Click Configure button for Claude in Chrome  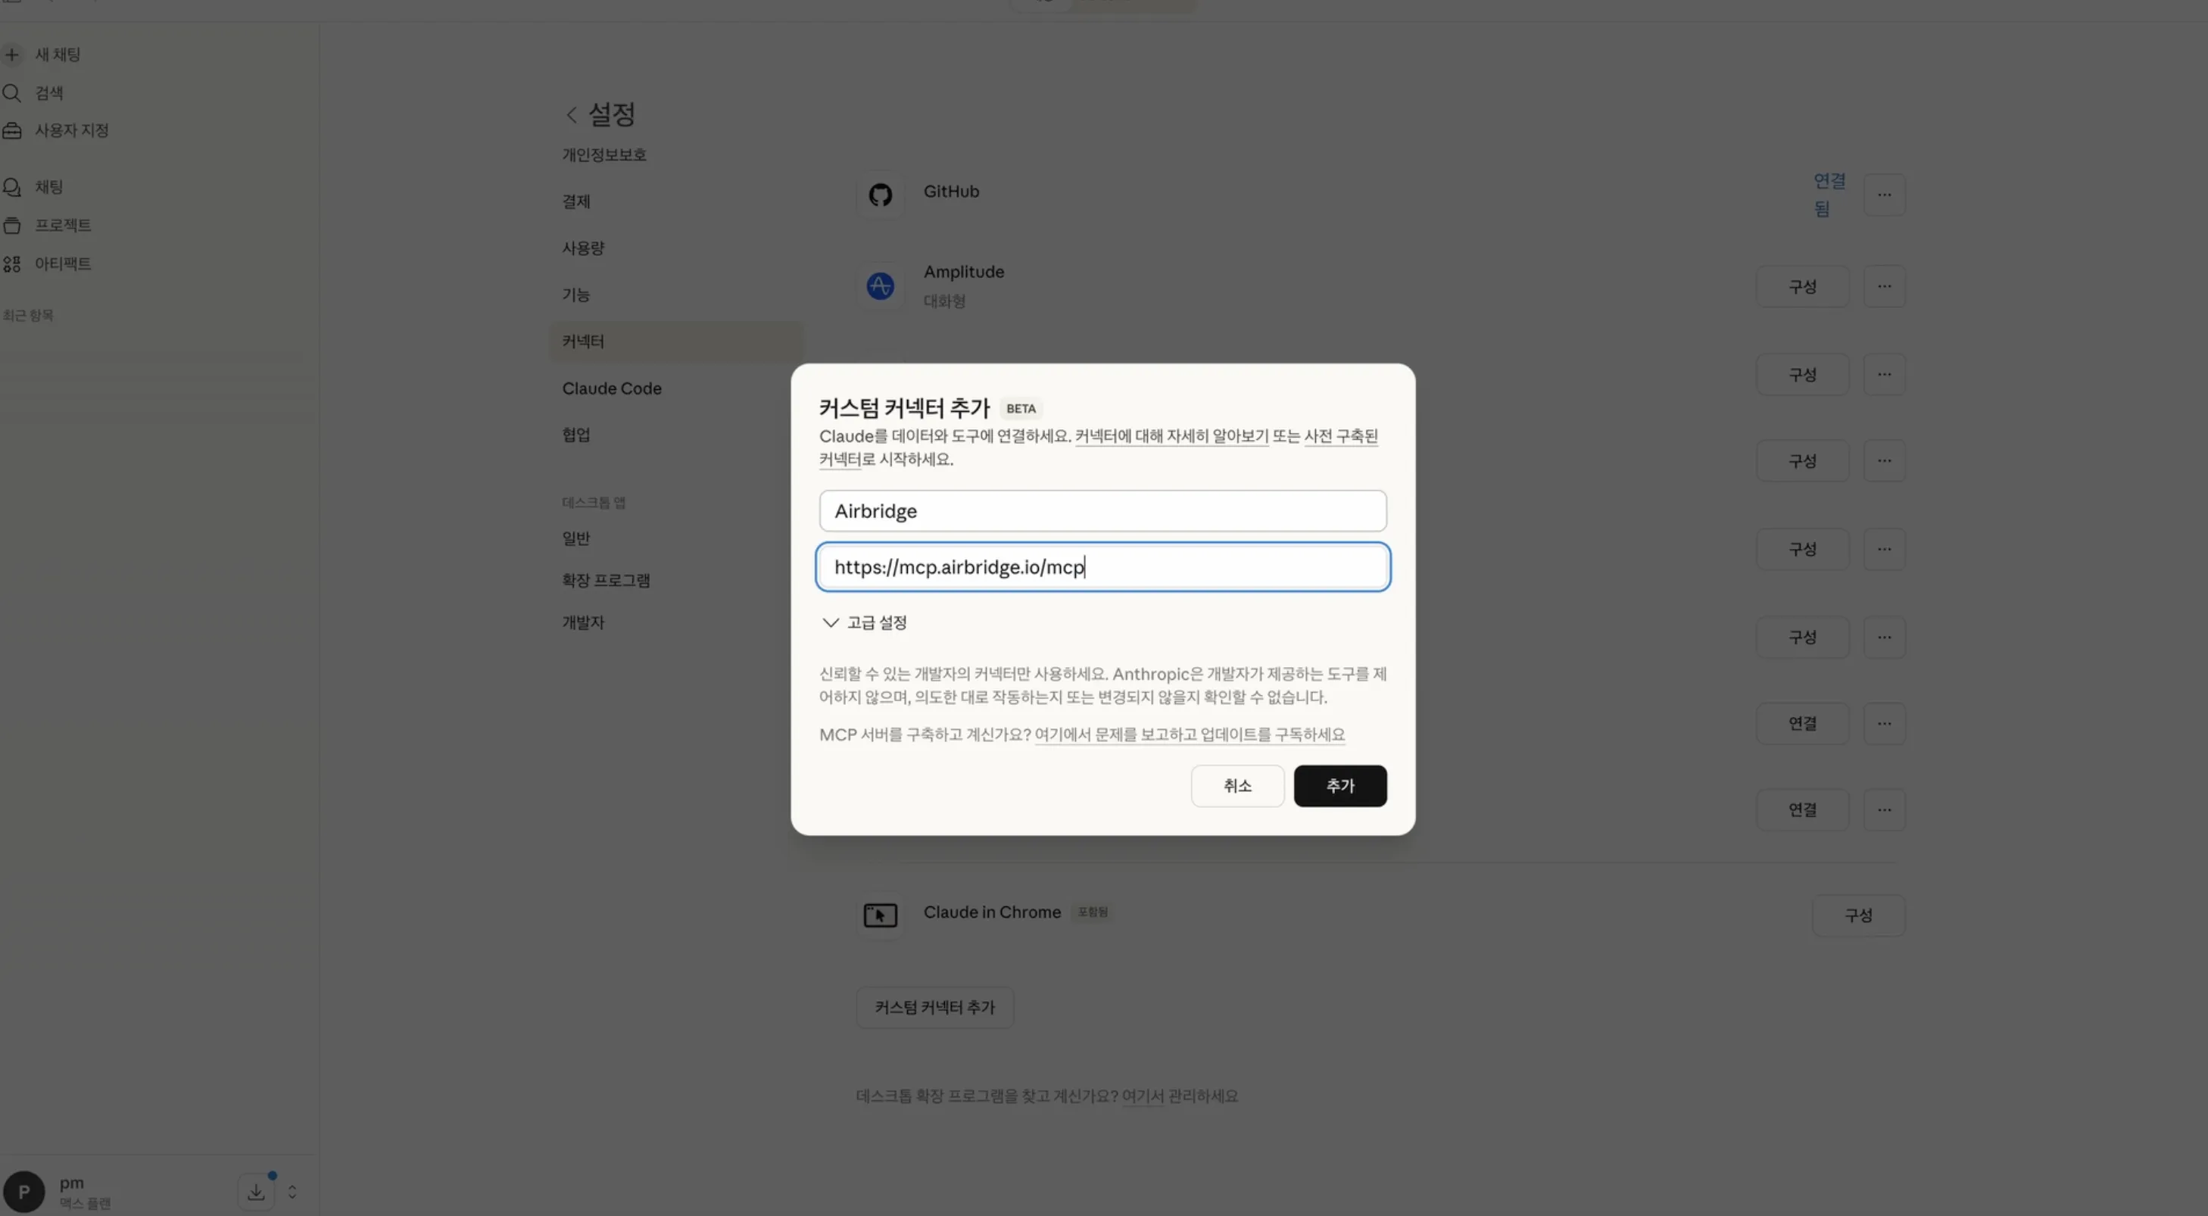(x=1858, y=915)
